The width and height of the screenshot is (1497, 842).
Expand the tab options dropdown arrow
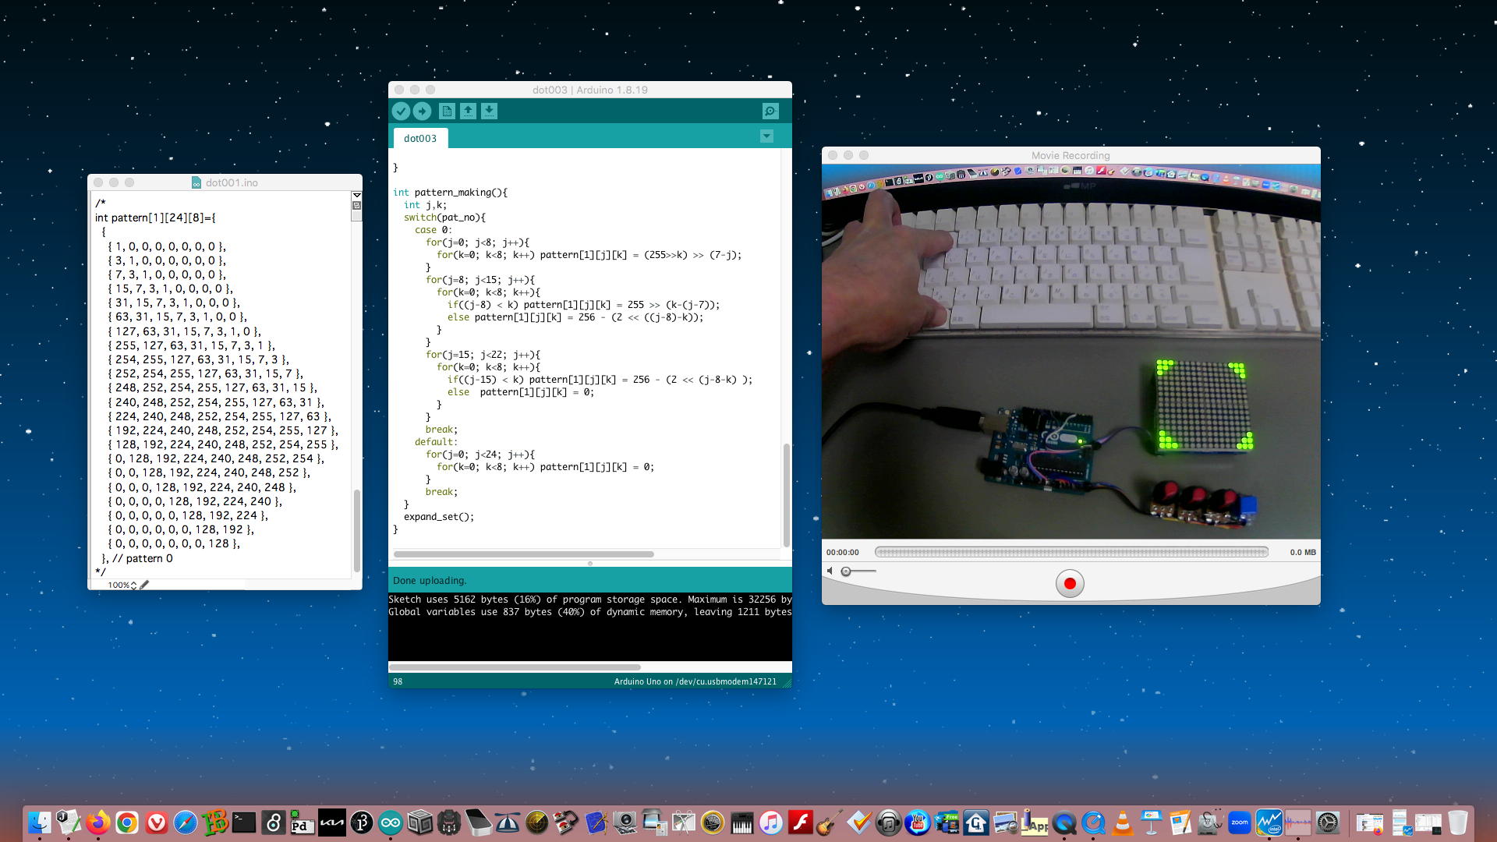tap(766, 136)
